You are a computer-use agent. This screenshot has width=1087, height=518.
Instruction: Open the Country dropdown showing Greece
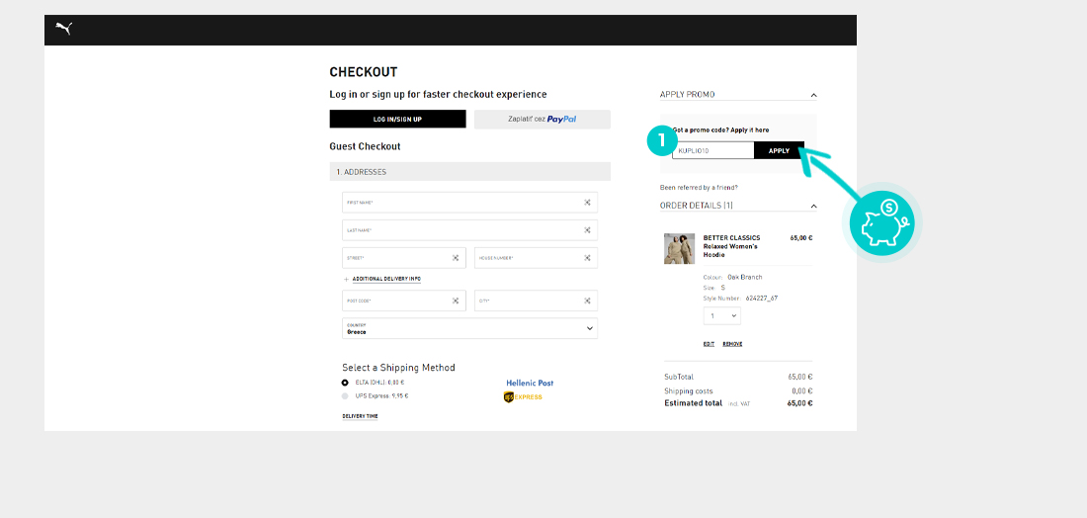469,328
